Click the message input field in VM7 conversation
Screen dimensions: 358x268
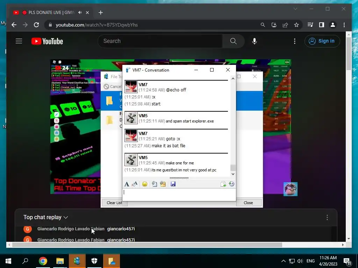click(179, 194)
